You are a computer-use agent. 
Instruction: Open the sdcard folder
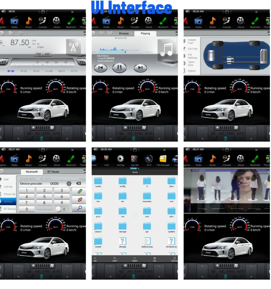tap(98, 226)
